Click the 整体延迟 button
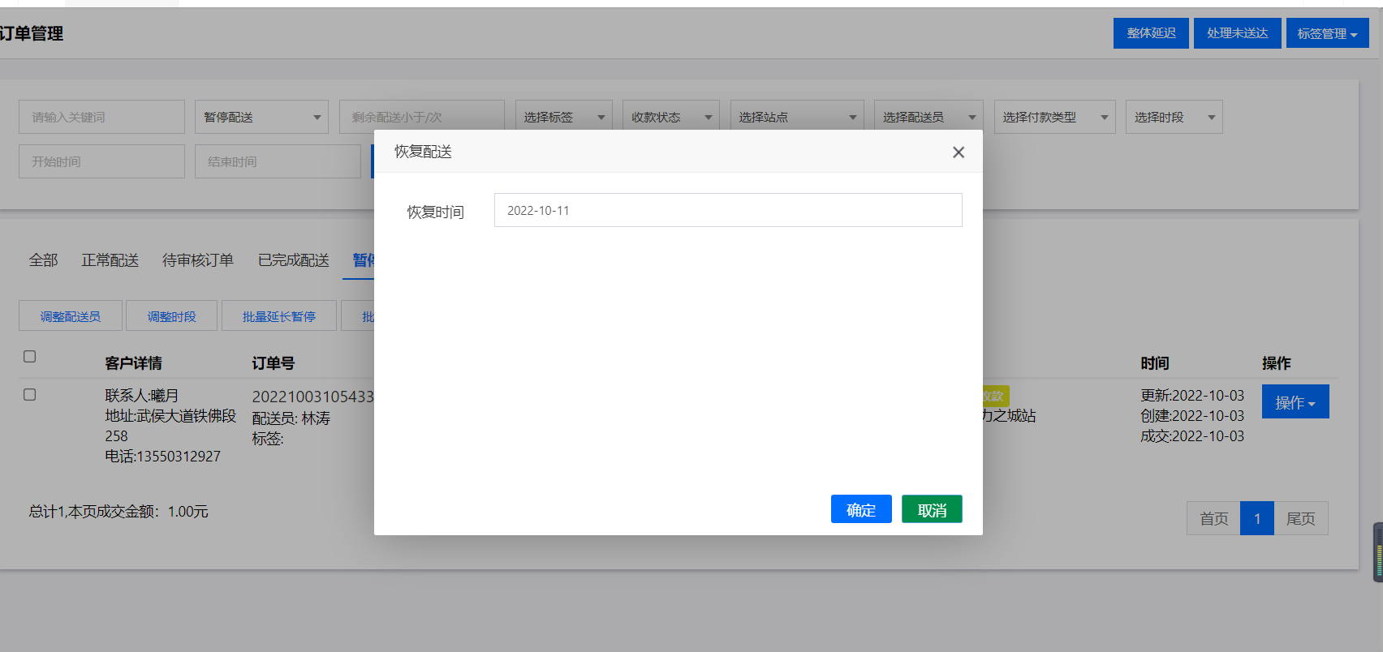 coord(1150,33)
